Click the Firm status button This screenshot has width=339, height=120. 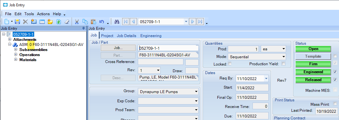pyautogui.click(x=313, y=64)
